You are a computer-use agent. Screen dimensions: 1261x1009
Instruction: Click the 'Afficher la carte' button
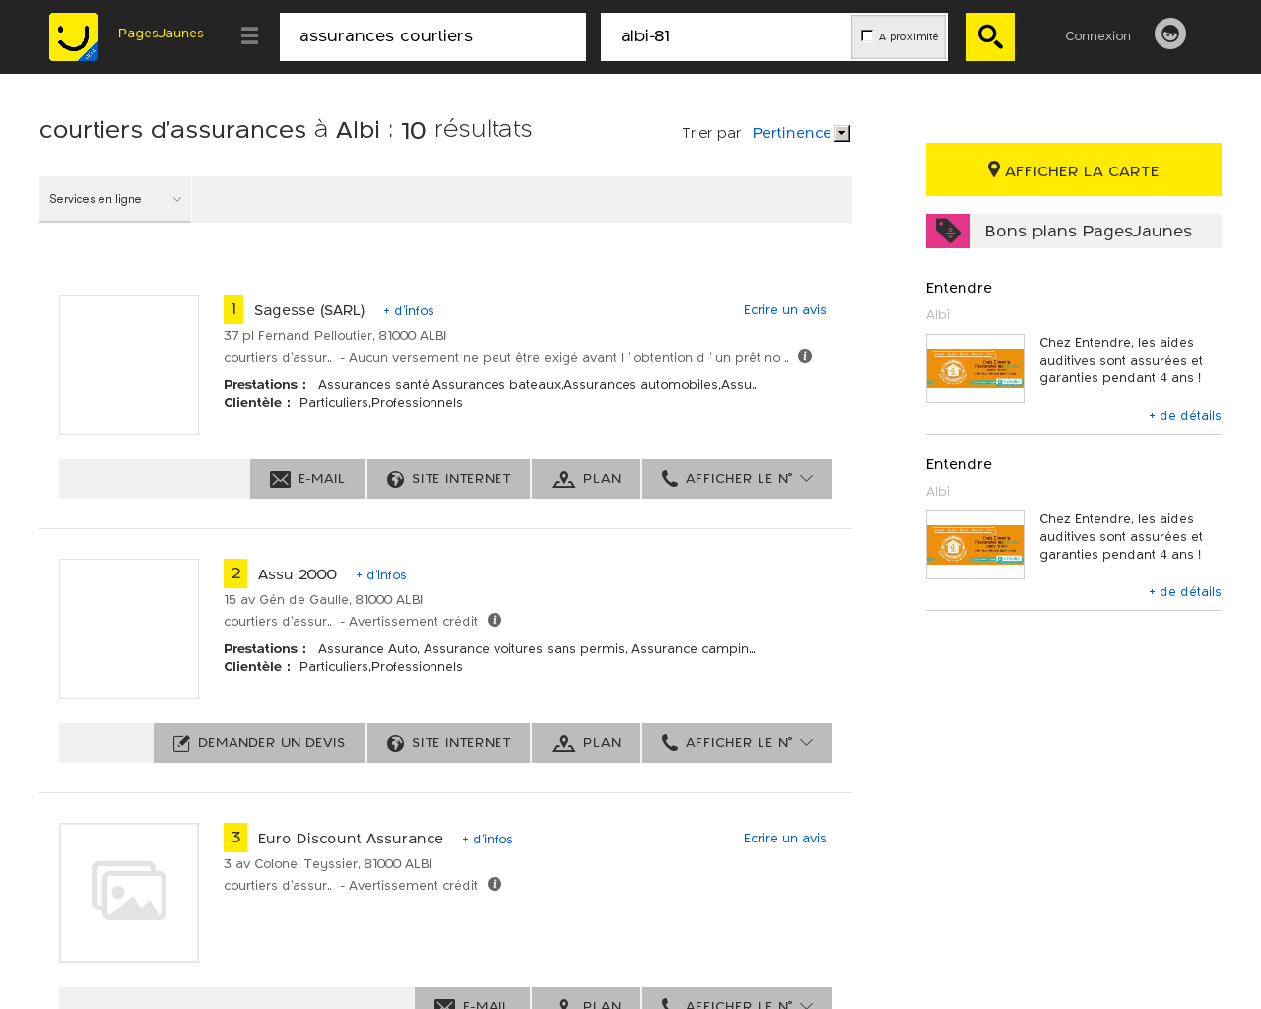pos(1074,169)
